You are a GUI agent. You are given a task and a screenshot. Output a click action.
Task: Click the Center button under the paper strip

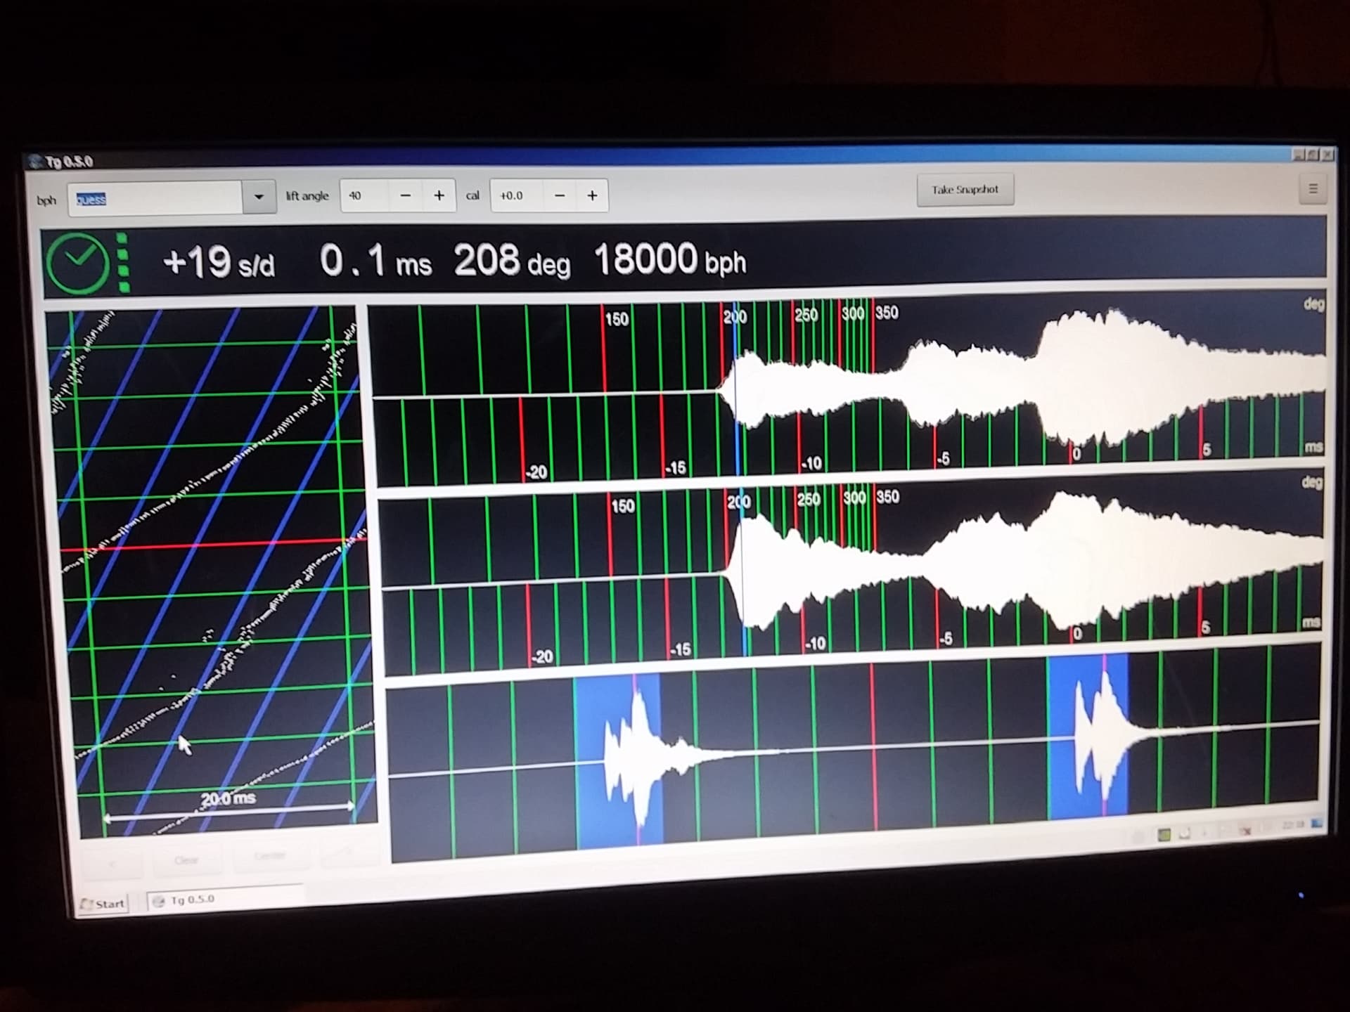point(270,856)
